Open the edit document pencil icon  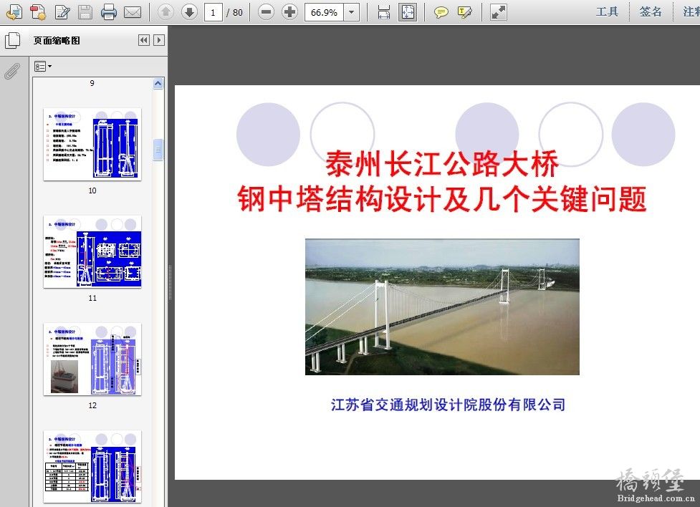62,12
